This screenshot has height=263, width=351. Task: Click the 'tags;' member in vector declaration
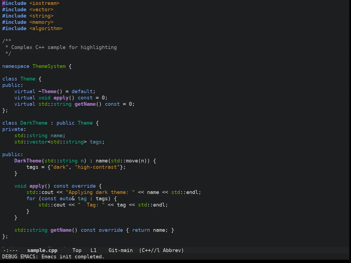pyautogui.click(x=97, y=142)
